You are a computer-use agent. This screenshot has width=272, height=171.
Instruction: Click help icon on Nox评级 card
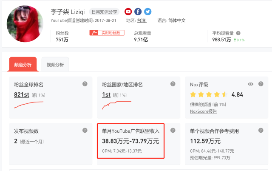tap(261, 84)
